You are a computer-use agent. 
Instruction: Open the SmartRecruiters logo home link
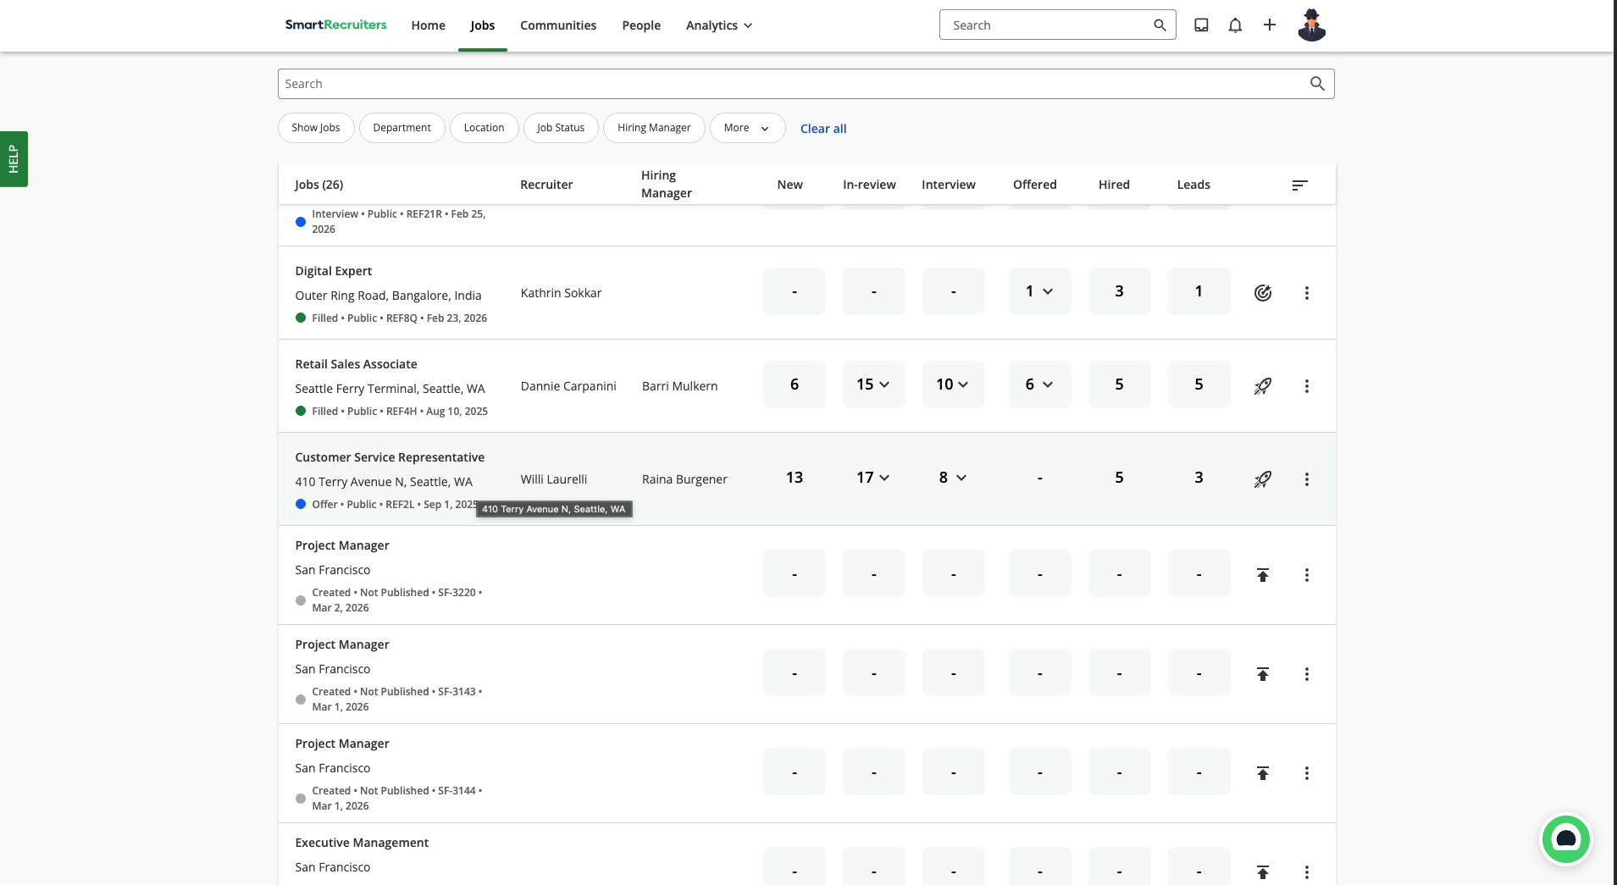click(335, 25)
